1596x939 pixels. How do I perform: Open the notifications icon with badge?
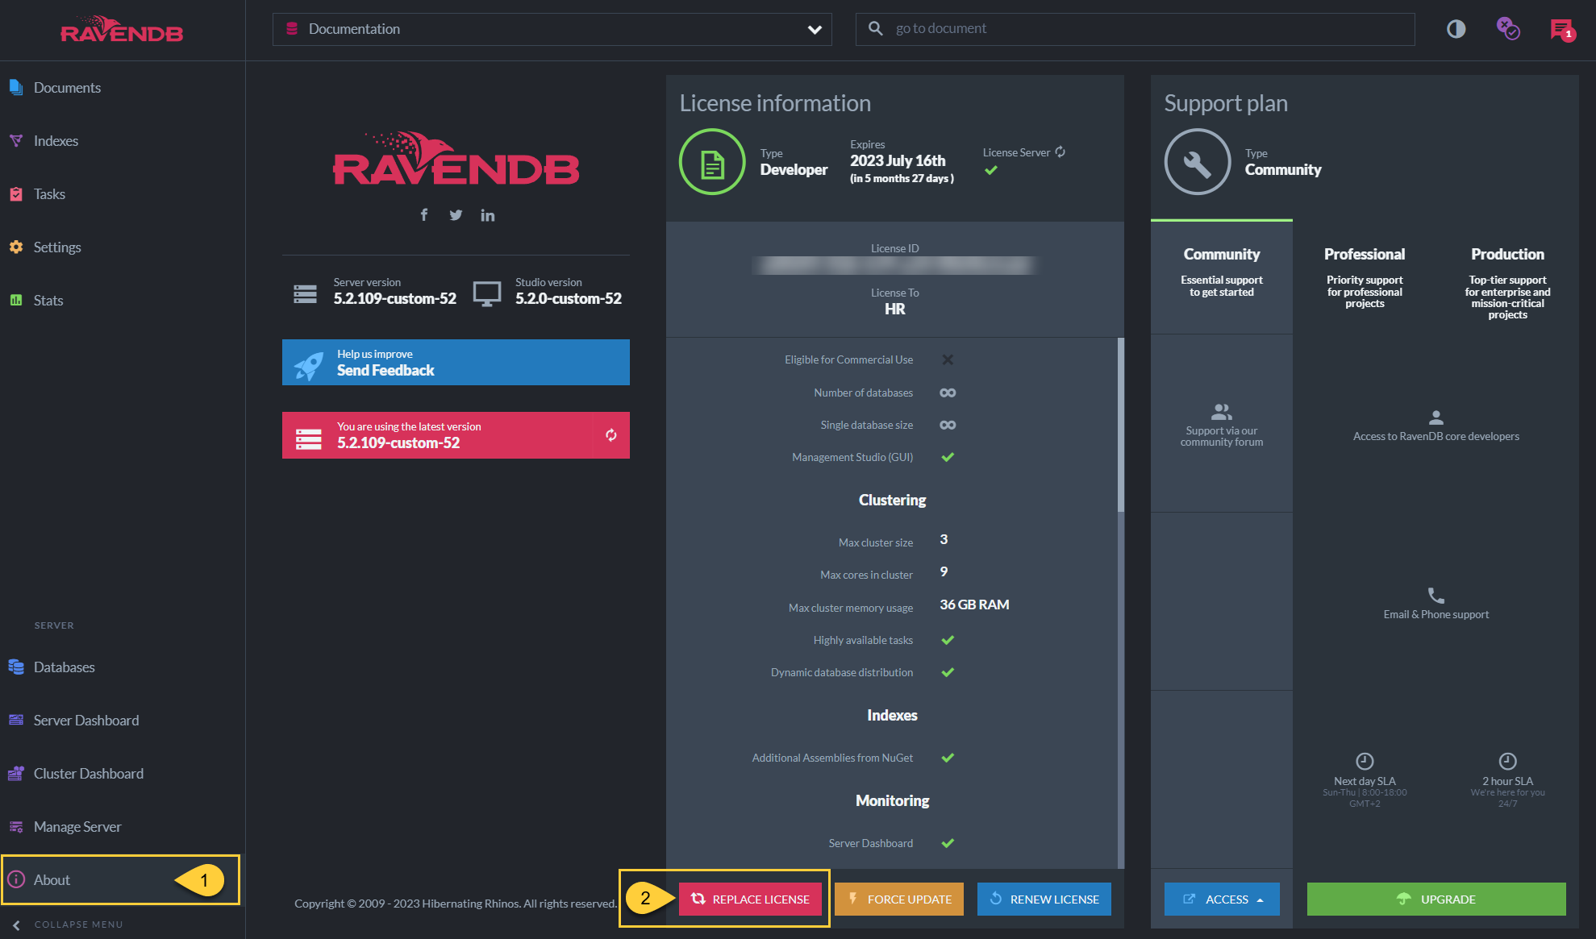pyautogui.click(x=1562, y=30)
